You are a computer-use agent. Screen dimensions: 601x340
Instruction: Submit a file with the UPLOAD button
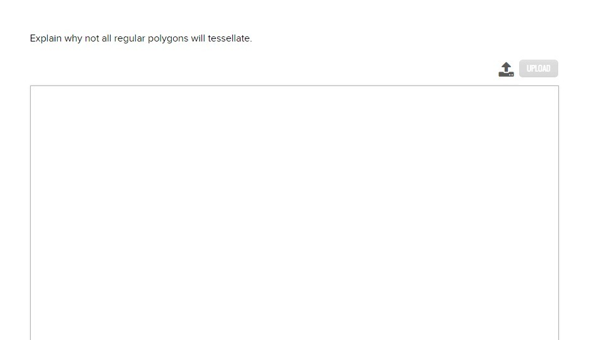click(539, 69)
